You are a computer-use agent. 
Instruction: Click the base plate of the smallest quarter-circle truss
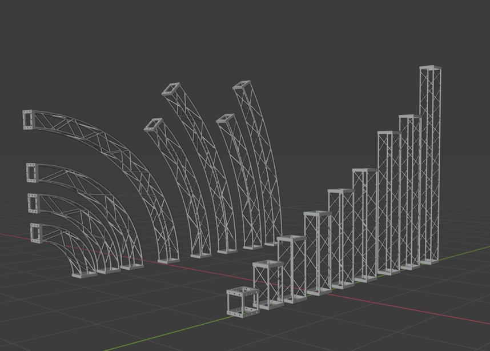click(x=85, y=274)
